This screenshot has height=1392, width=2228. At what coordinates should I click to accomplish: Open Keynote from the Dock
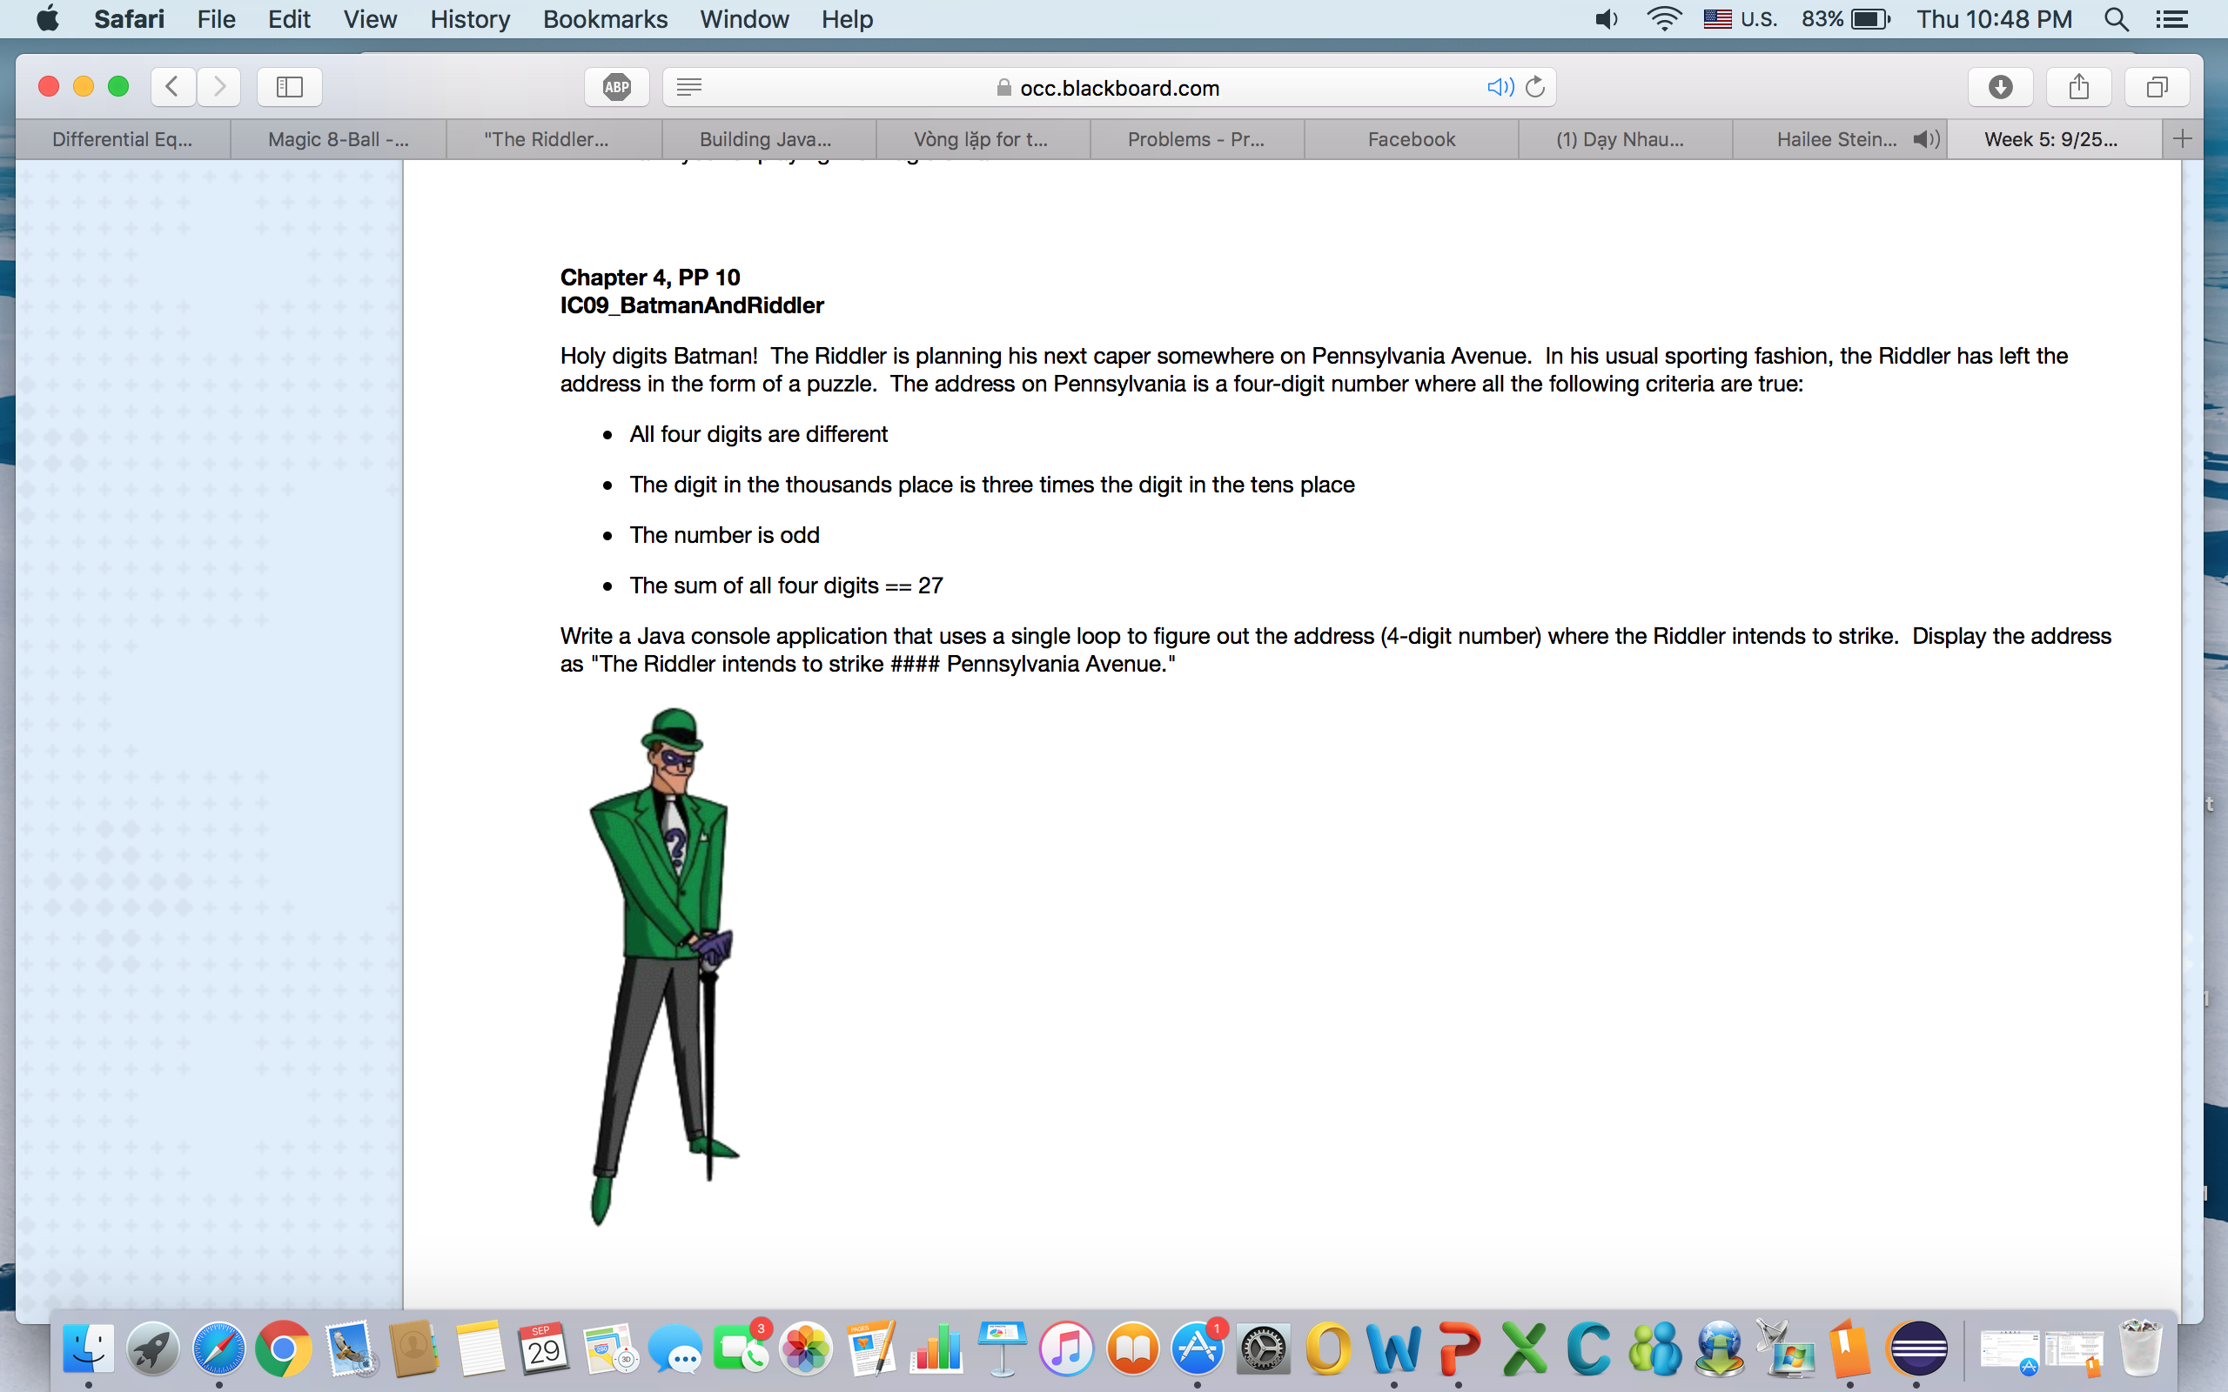[1002, 1348]
